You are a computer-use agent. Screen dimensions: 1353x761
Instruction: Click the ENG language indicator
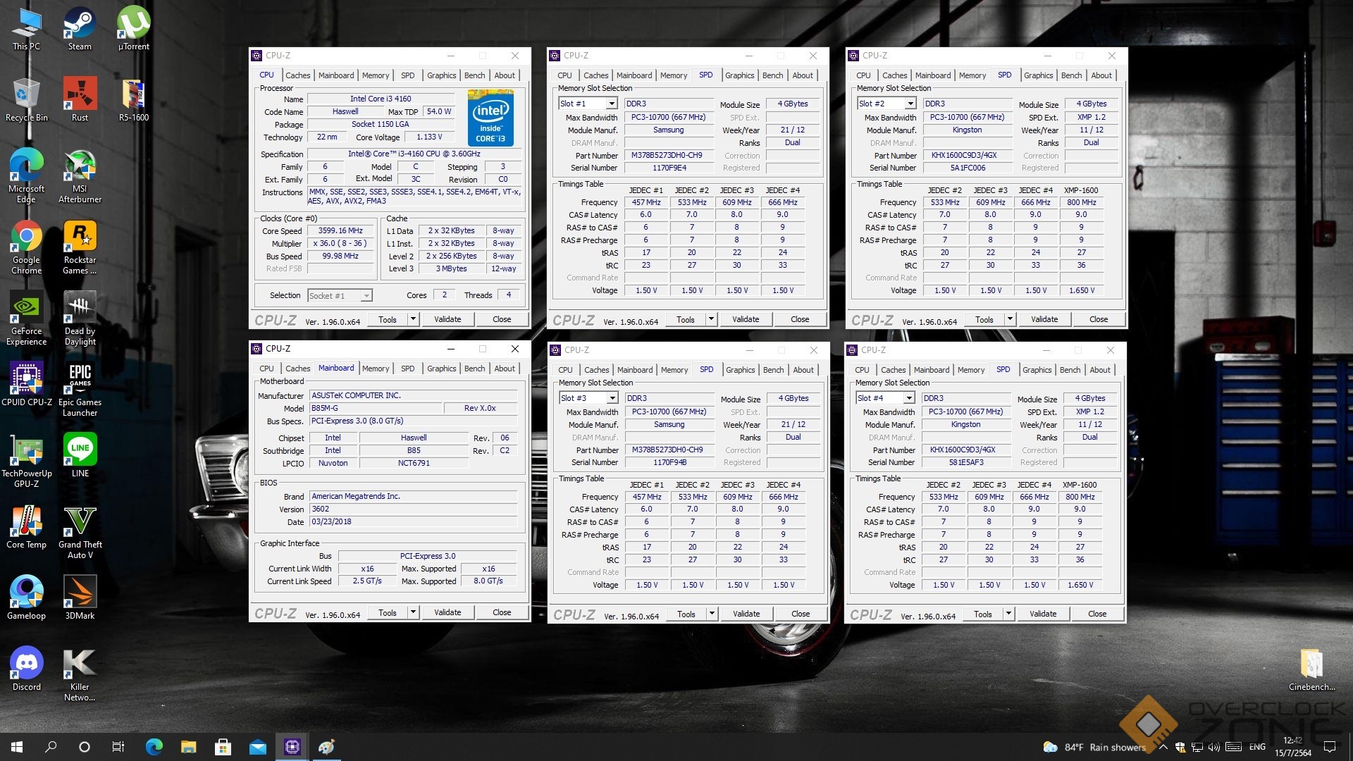pos(1257,747)
